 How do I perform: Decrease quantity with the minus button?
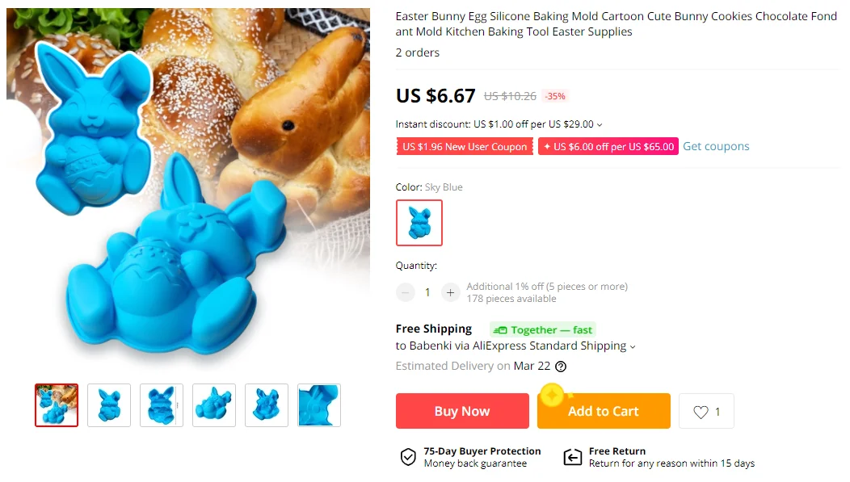406,292
